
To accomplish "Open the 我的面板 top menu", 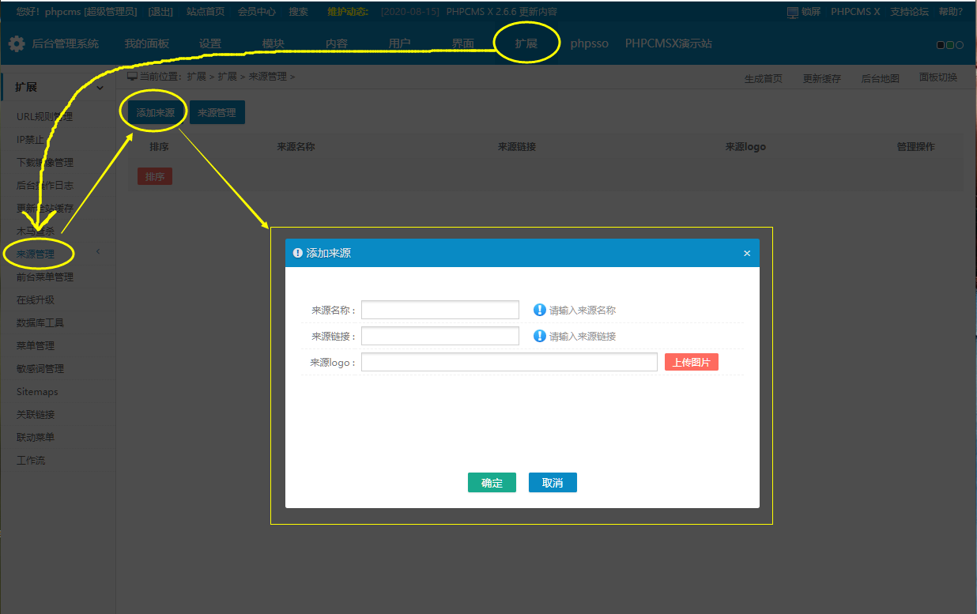I will pos(146,43).
